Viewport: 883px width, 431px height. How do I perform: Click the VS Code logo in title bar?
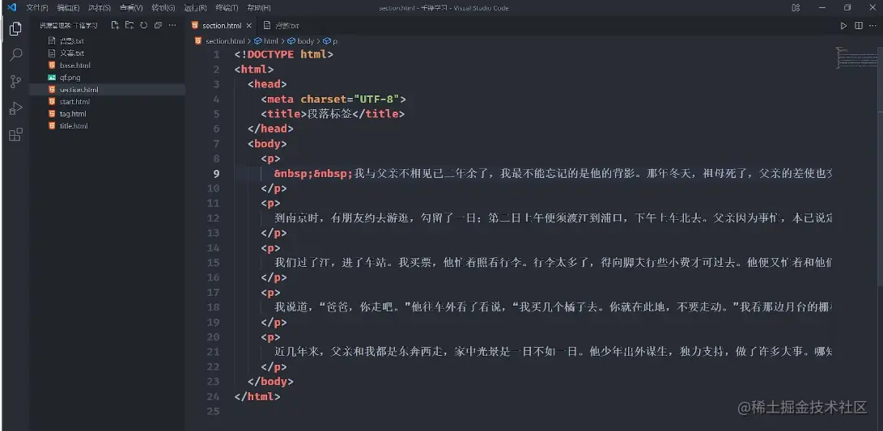point(12,8)
